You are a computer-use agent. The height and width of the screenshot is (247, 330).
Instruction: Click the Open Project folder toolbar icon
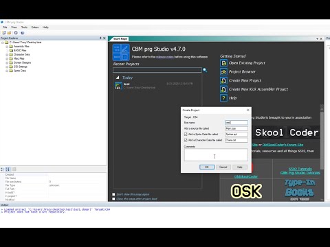coord(9,33)
